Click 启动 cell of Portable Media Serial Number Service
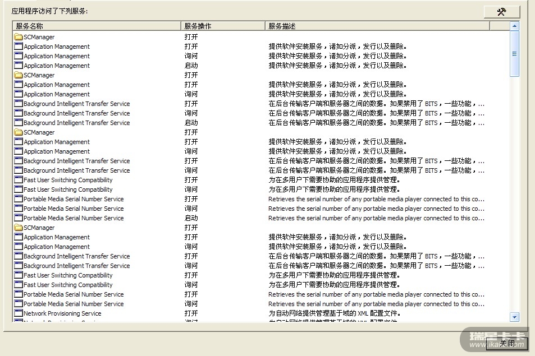The width and height of the screenshot is (535, 356). [191, 218]
